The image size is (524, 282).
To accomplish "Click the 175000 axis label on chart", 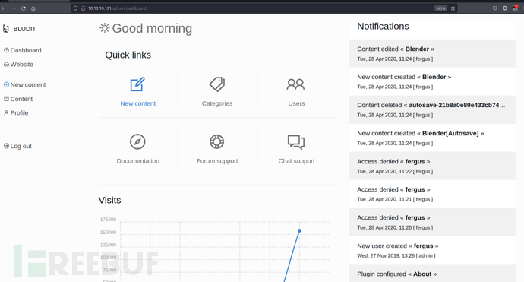I will click(x=108, y=220).
